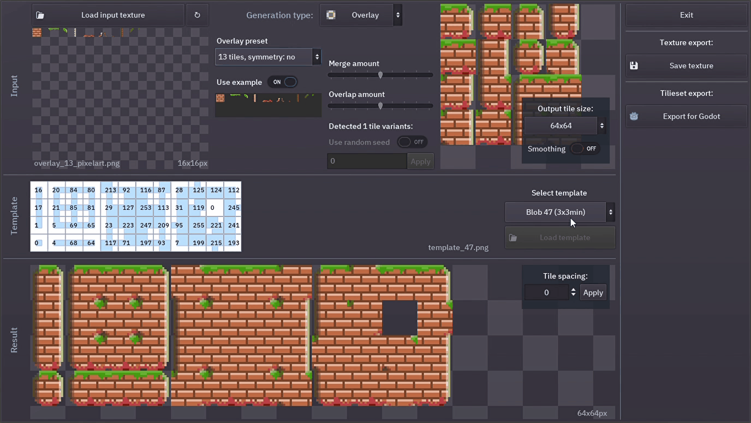Click the Exit button
Screen dimensions: 751x423
tap(686, 15)
